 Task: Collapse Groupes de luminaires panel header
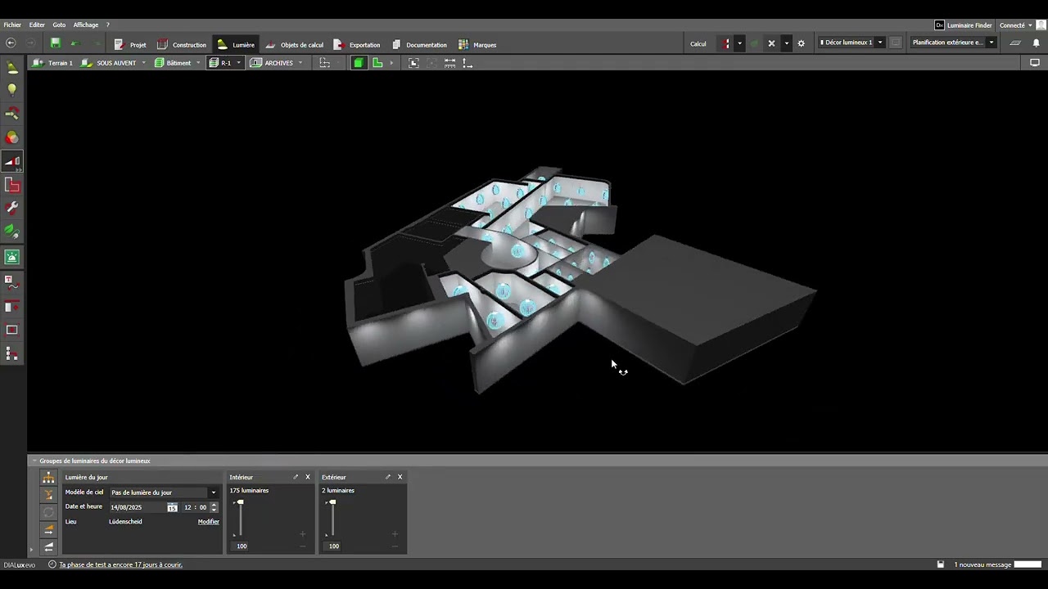tap(35, 461)
